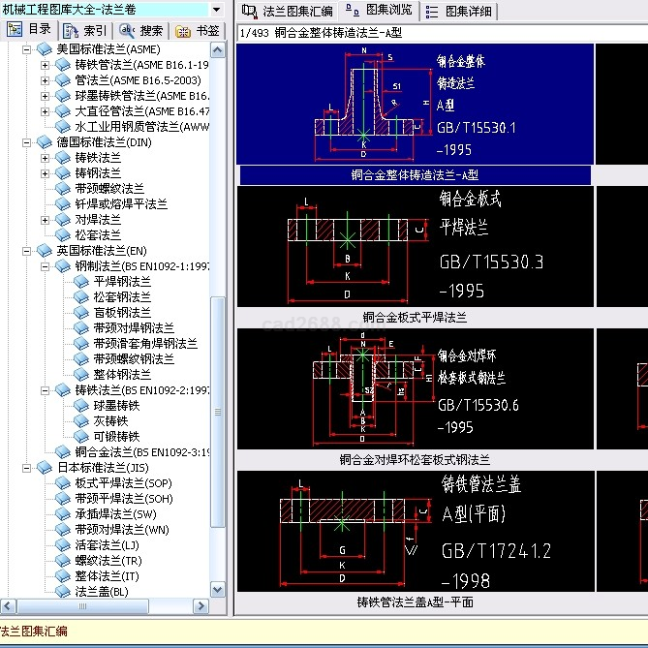Viewport: 648px width, 648px height.
Task: Click the tree's horizontal scroll right arrow
Action: pyautogui.click(x=202, y=607)
